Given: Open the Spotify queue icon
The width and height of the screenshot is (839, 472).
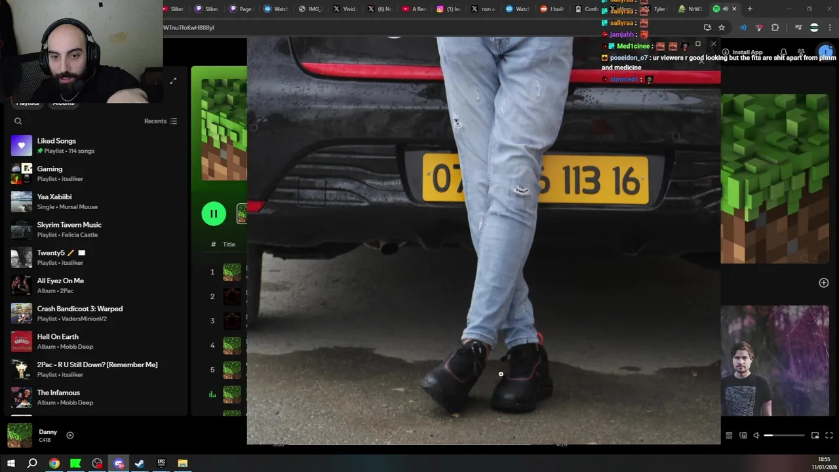Looking at the screenshot, I should [729, 435].
